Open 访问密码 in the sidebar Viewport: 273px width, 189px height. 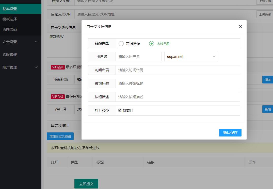point(20,29)
